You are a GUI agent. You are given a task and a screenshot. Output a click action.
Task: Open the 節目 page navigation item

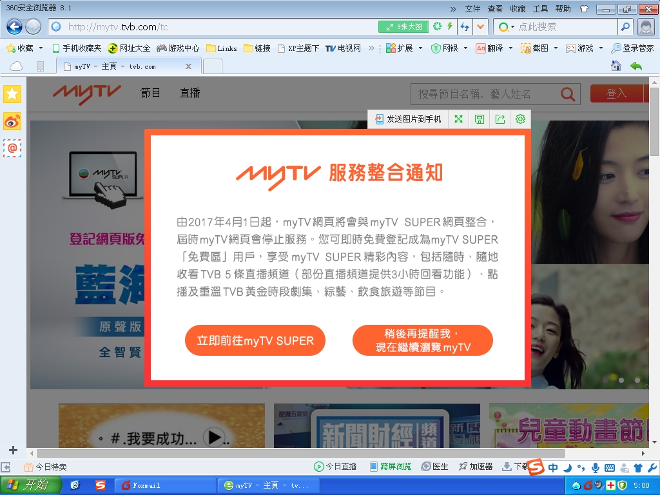(150, 93)
